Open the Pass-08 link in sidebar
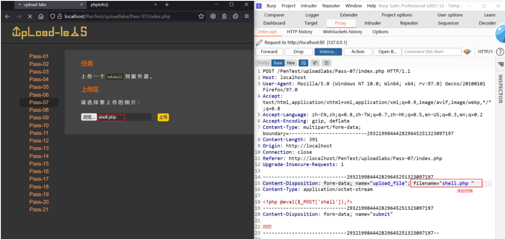Viewport: 505px width, 239px height. [39, 110]
